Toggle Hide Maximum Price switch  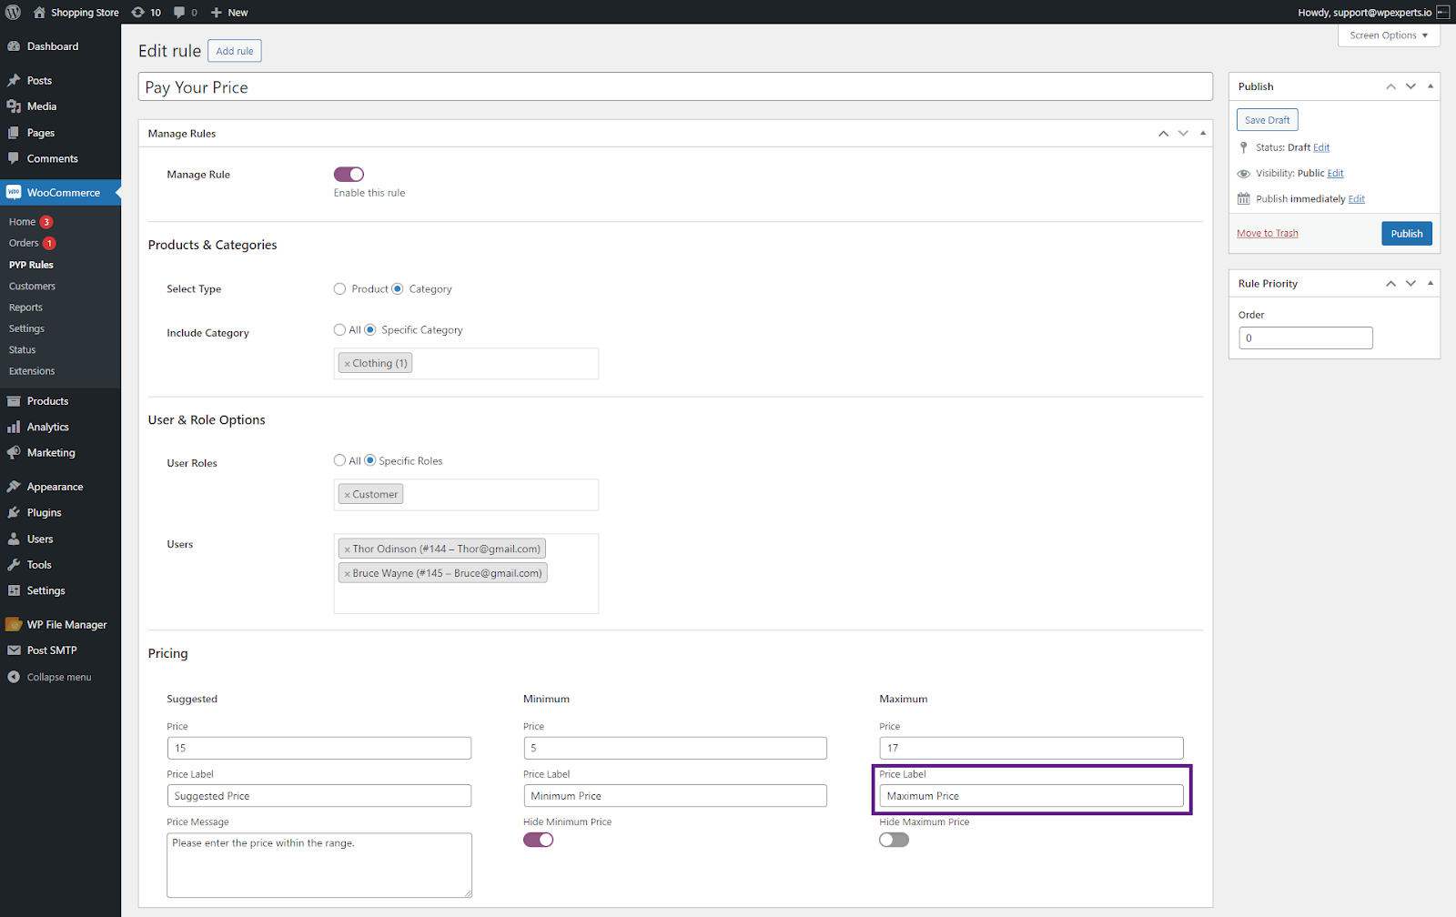click(x=894, y=840)
